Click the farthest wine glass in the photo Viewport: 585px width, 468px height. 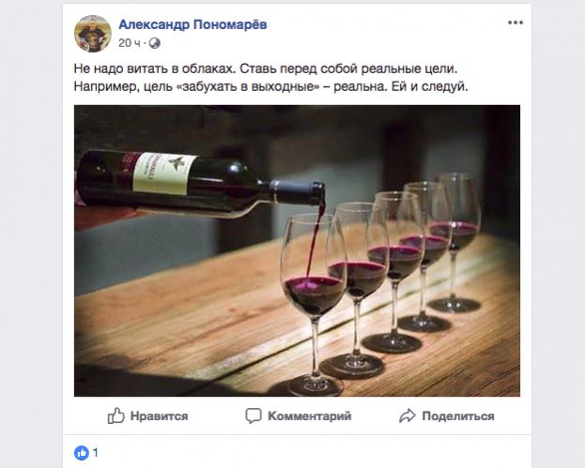[456, 242]
